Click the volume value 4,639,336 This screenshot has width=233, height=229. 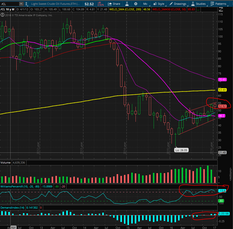19,163
